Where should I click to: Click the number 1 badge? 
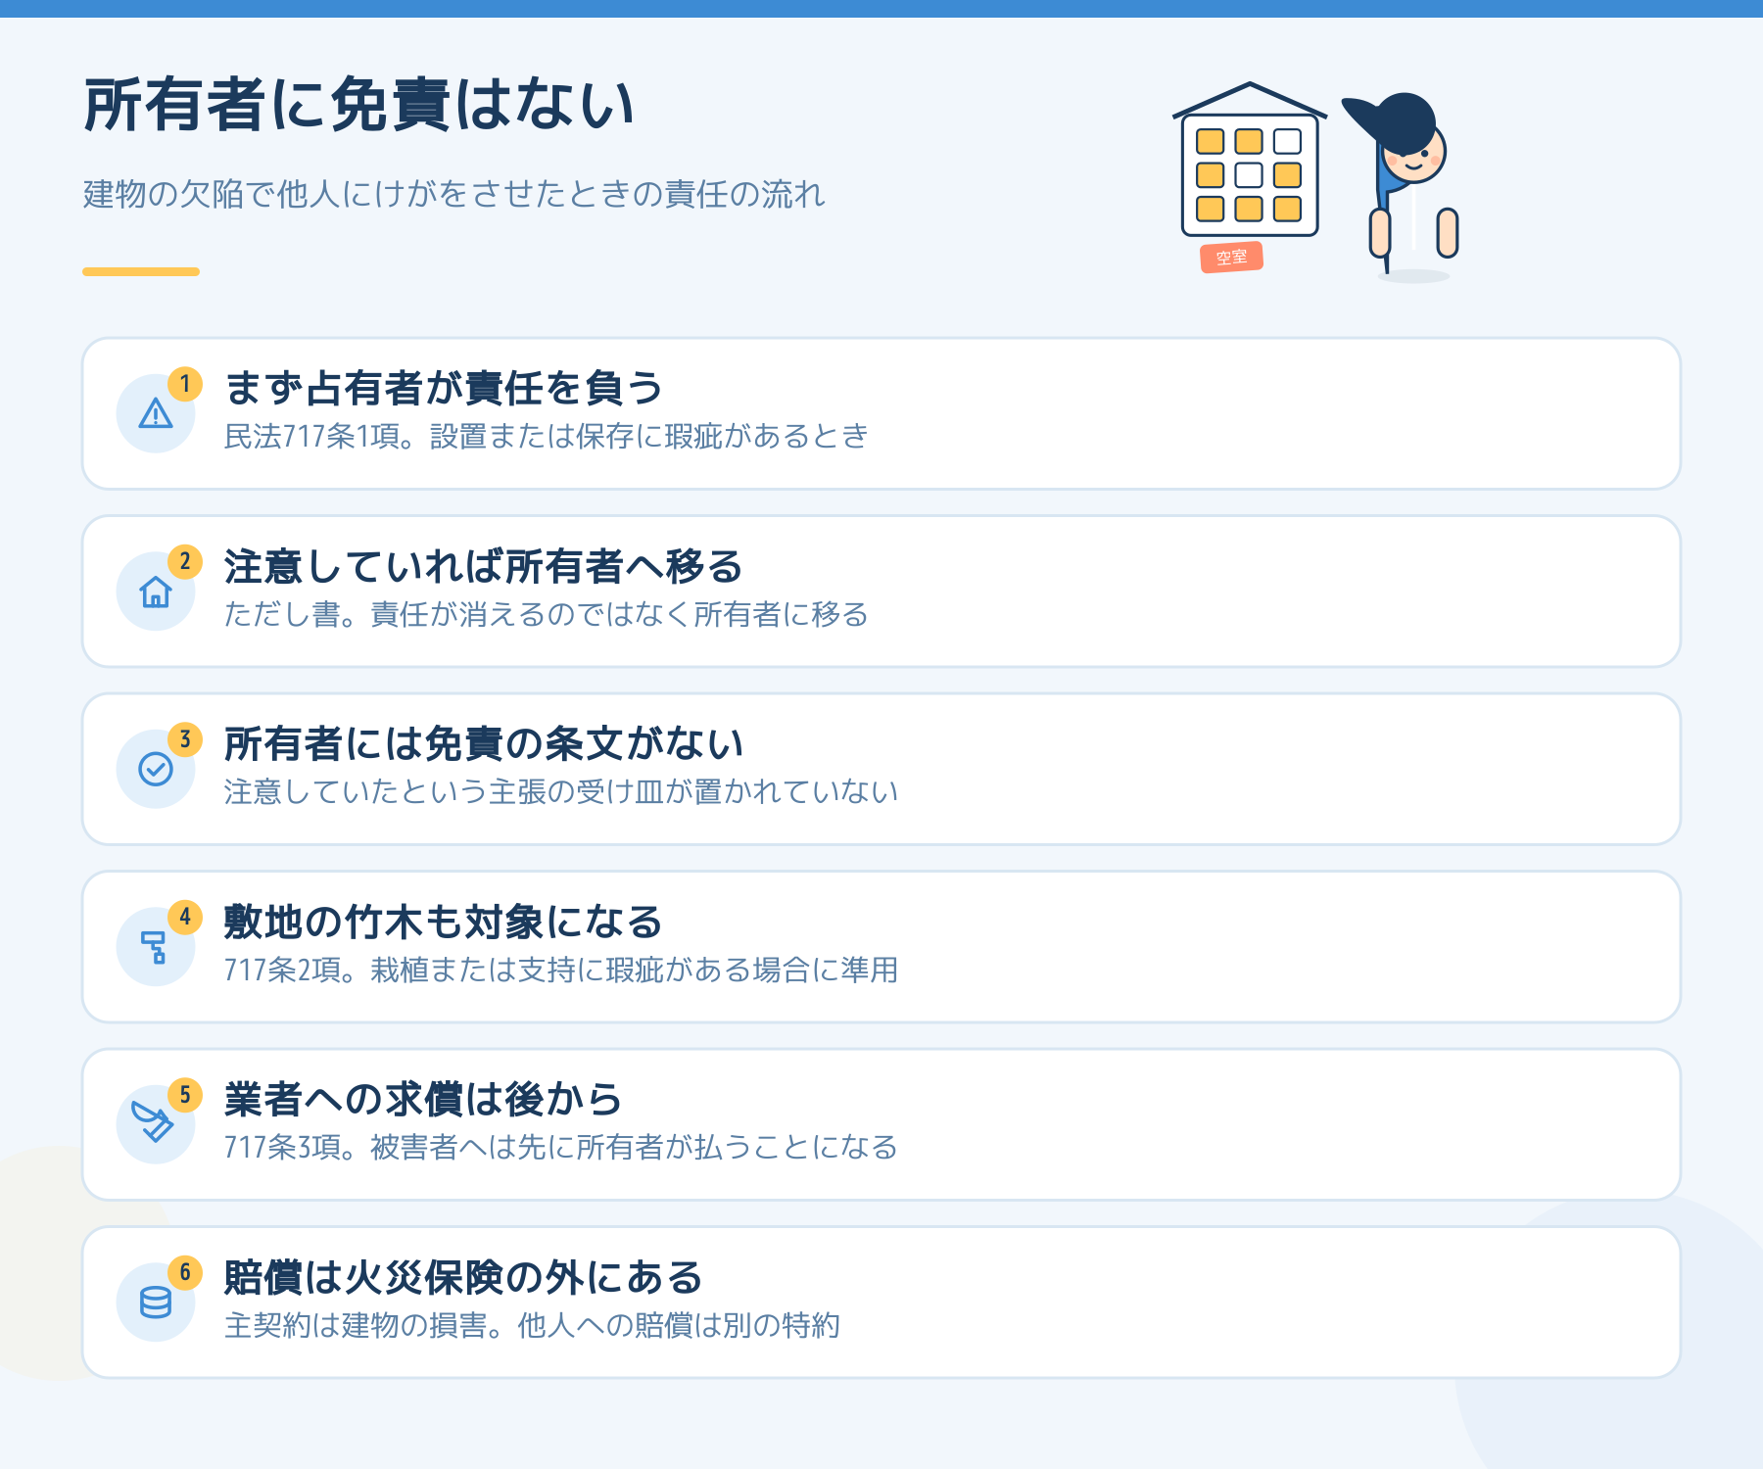click(x=185, y=384)
